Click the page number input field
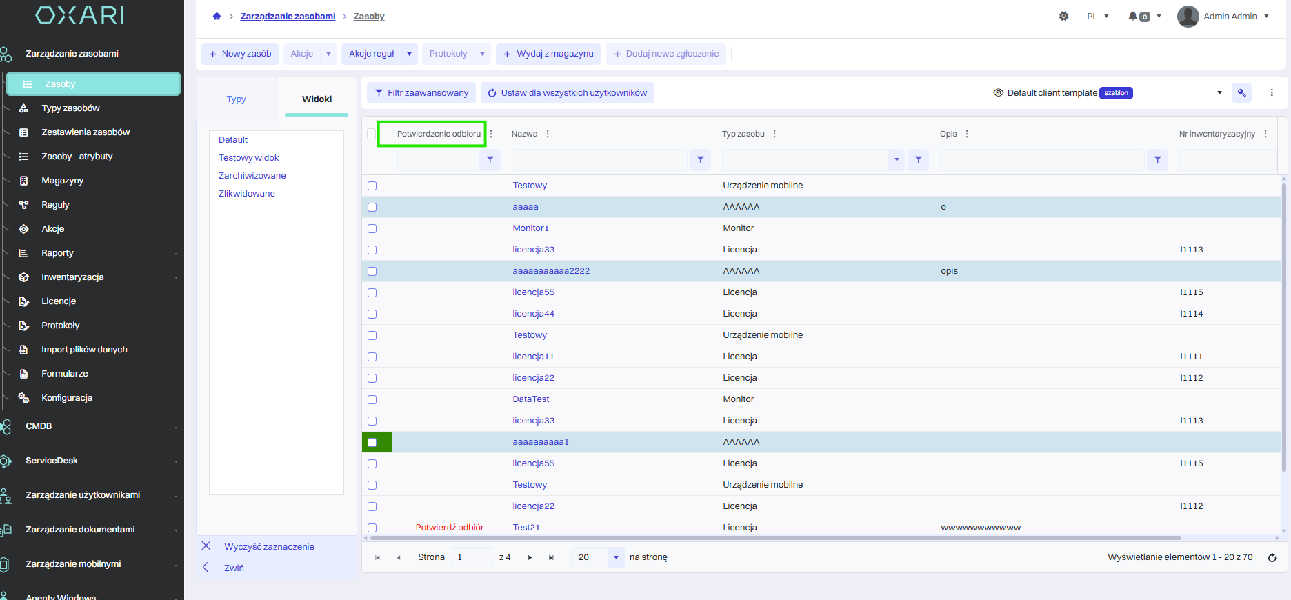This screenshot has width=1291, height=600. coord(471,557)
